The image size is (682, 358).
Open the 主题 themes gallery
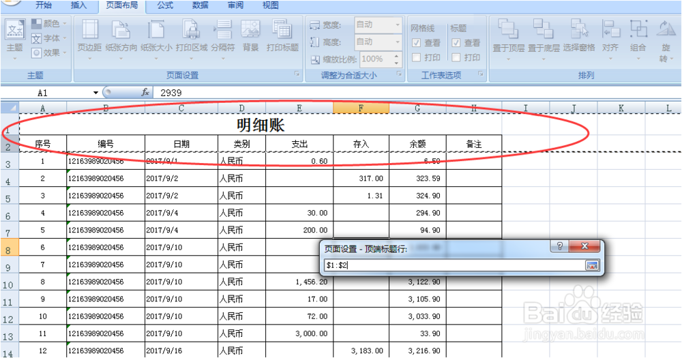click(15, 39)
